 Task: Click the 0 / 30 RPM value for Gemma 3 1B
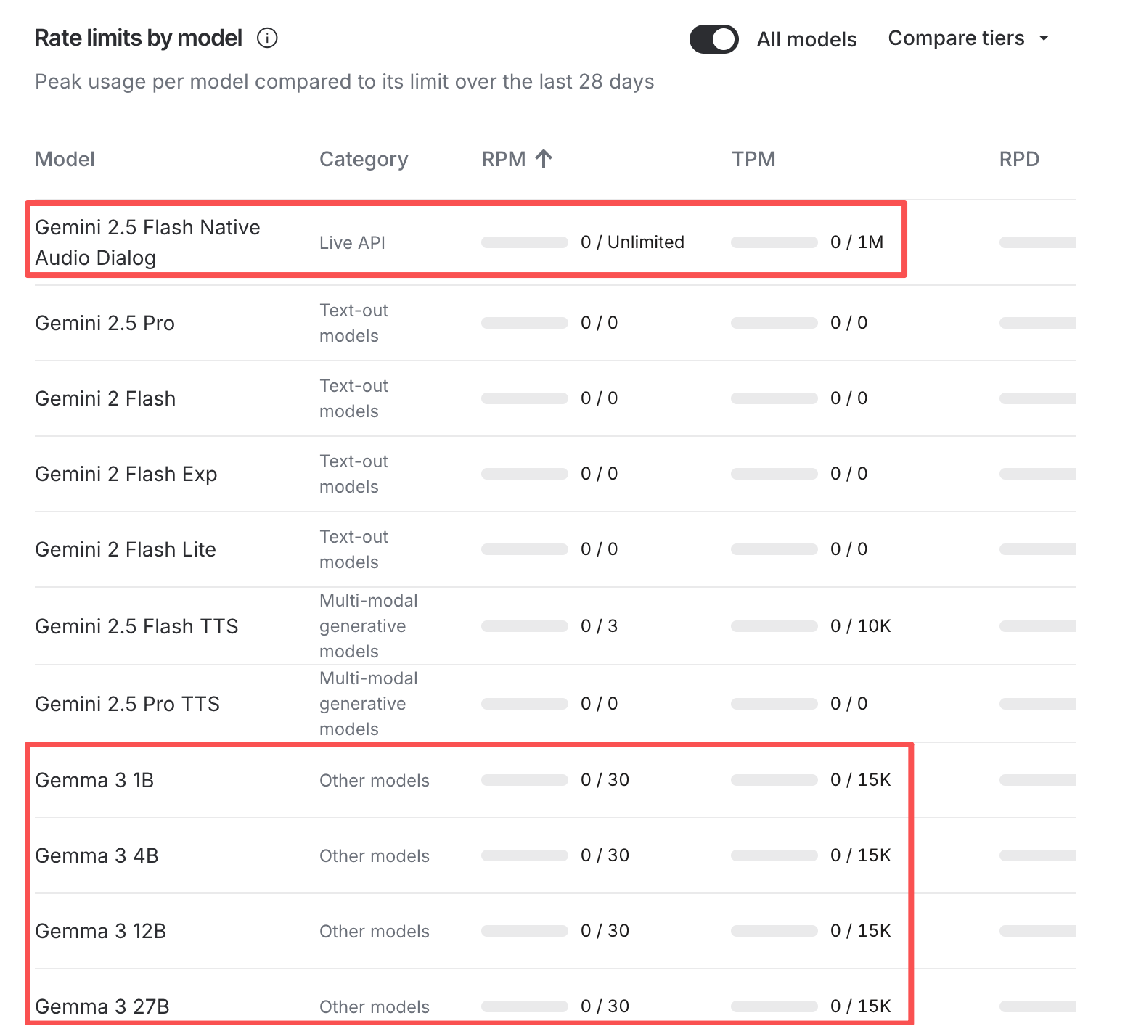[x=605, y=780]
